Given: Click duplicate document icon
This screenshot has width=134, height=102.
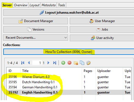Looking at the screenshot, I should point(82,63).
